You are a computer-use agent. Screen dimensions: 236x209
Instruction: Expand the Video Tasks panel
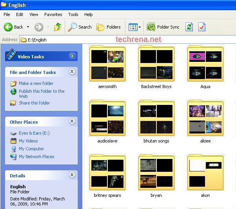point(73,56)
